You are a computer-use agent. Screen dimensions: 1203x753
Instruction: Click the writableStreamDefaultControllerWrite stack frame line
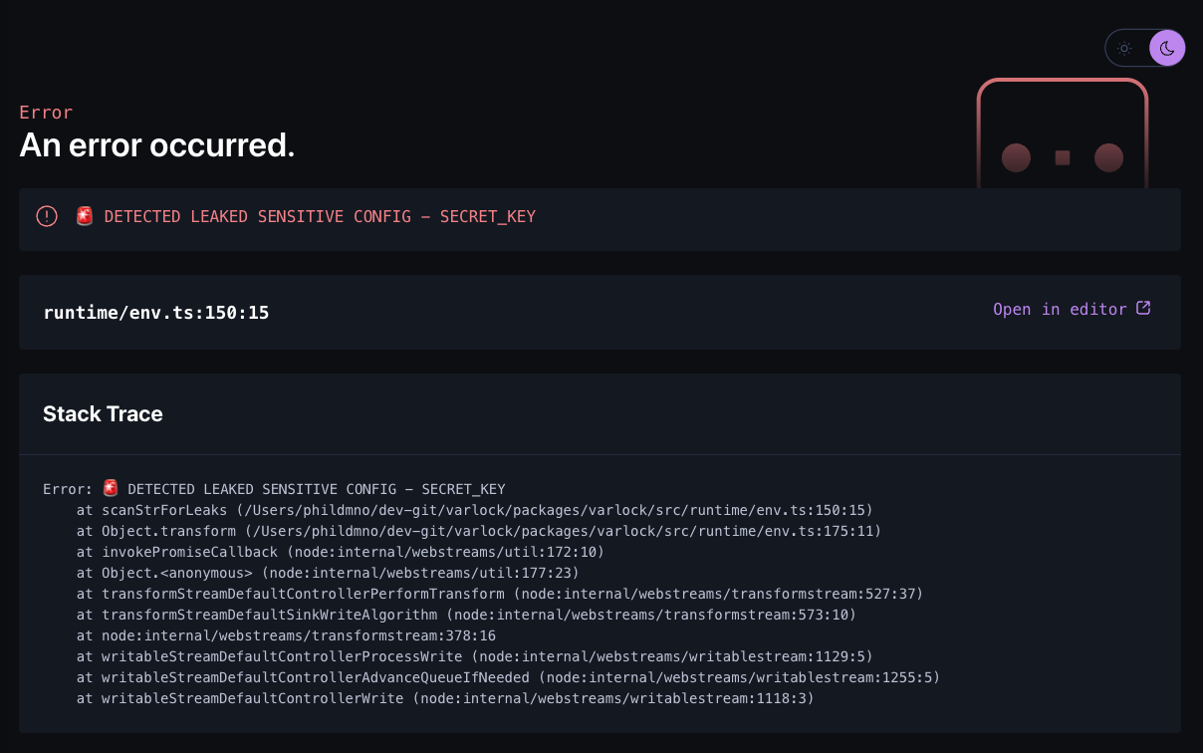tap(445, 698)
